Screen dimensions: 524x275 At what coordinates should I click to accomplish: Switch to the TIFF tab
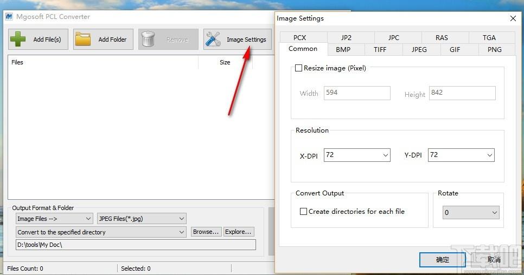pyautogui.click(x=380, y=50)
